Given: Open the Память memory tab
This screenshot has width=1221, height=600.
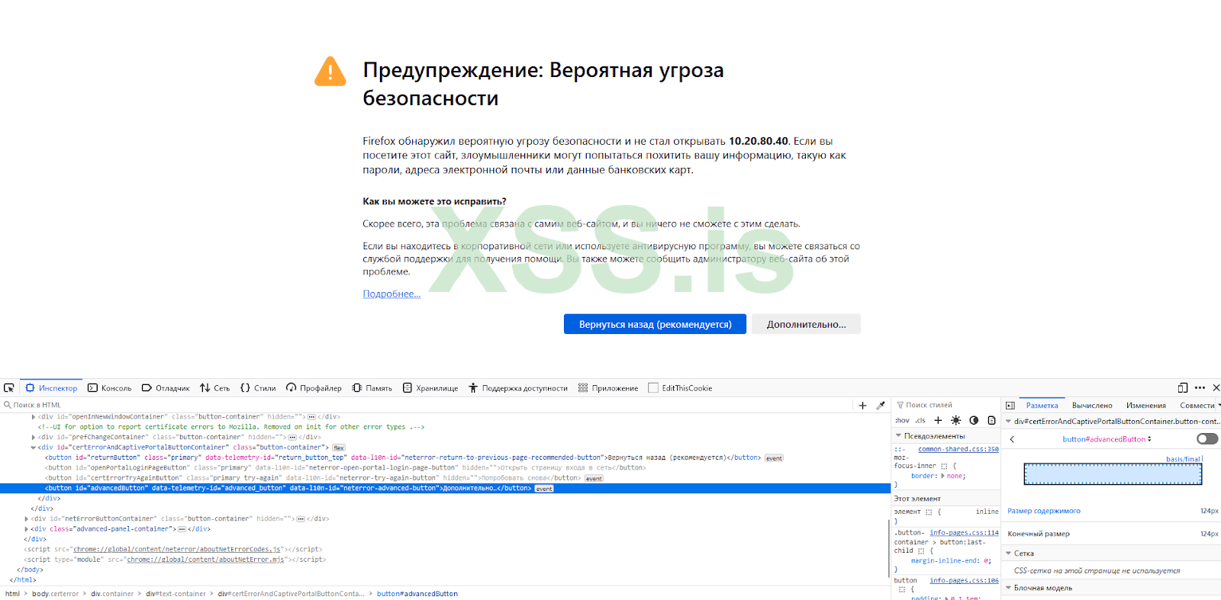Looking at the screenshot, I should tap(372, 388).
